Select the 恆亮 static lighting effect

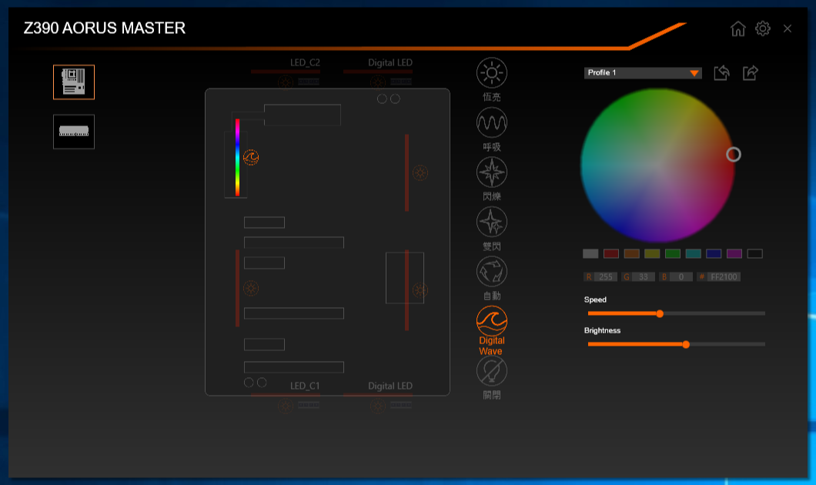pyautogui.click(x=492, y=73)
